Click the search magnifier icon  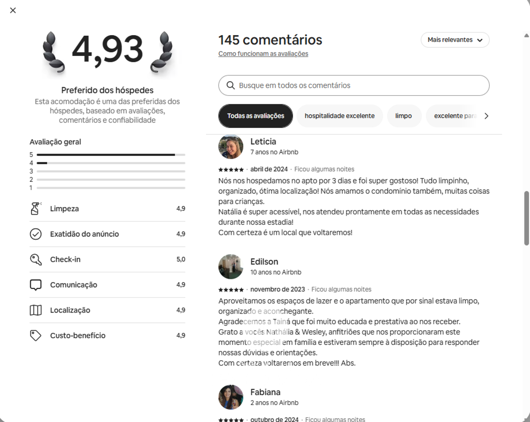tap(230, 85)
